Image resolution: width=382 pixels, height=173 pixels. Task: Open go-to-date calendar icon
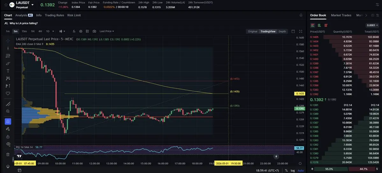pyautogui.click(x=19, y=170)
